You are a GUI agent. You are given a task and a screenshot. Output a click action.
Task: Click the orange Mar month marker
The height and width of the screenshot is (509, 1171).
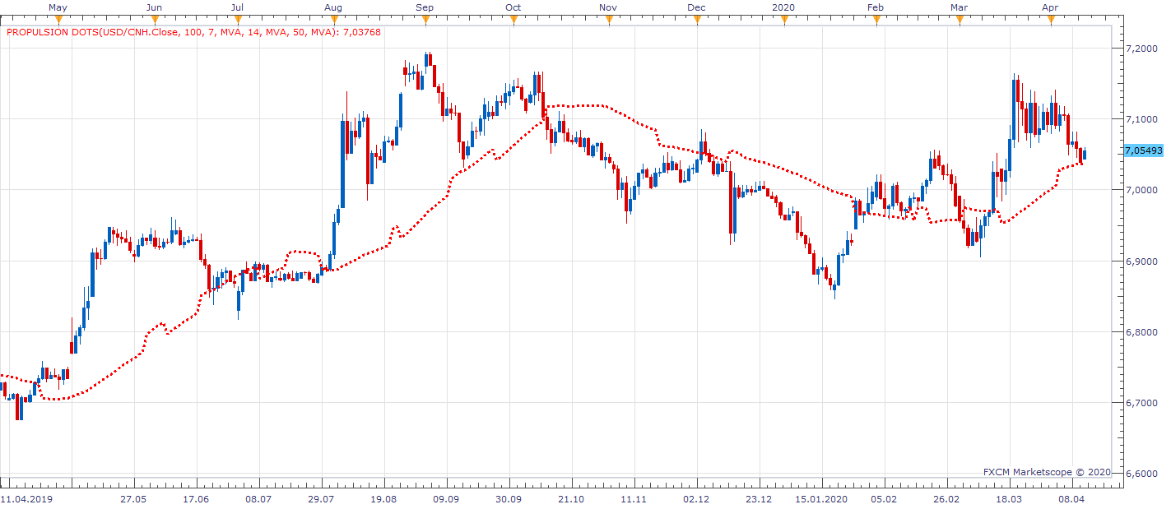tap(959, 20)
